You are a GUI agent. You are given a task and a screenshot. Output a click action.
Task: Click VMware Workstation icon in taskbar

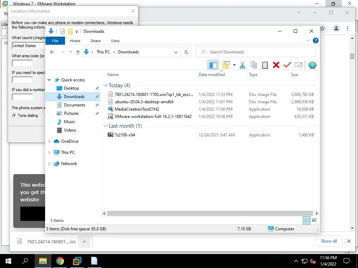pos(77,261)
